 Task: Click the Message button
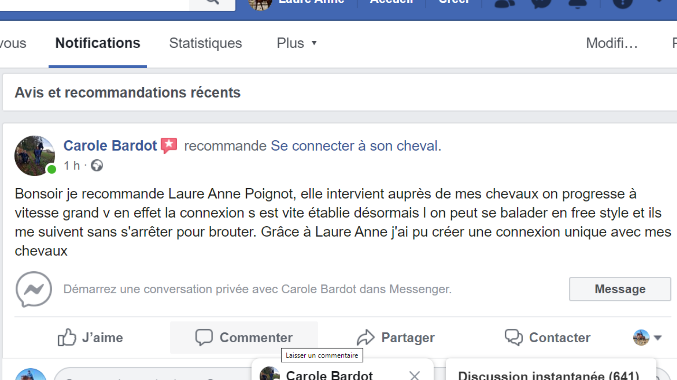pyautogui.click(x=620, y=289)
